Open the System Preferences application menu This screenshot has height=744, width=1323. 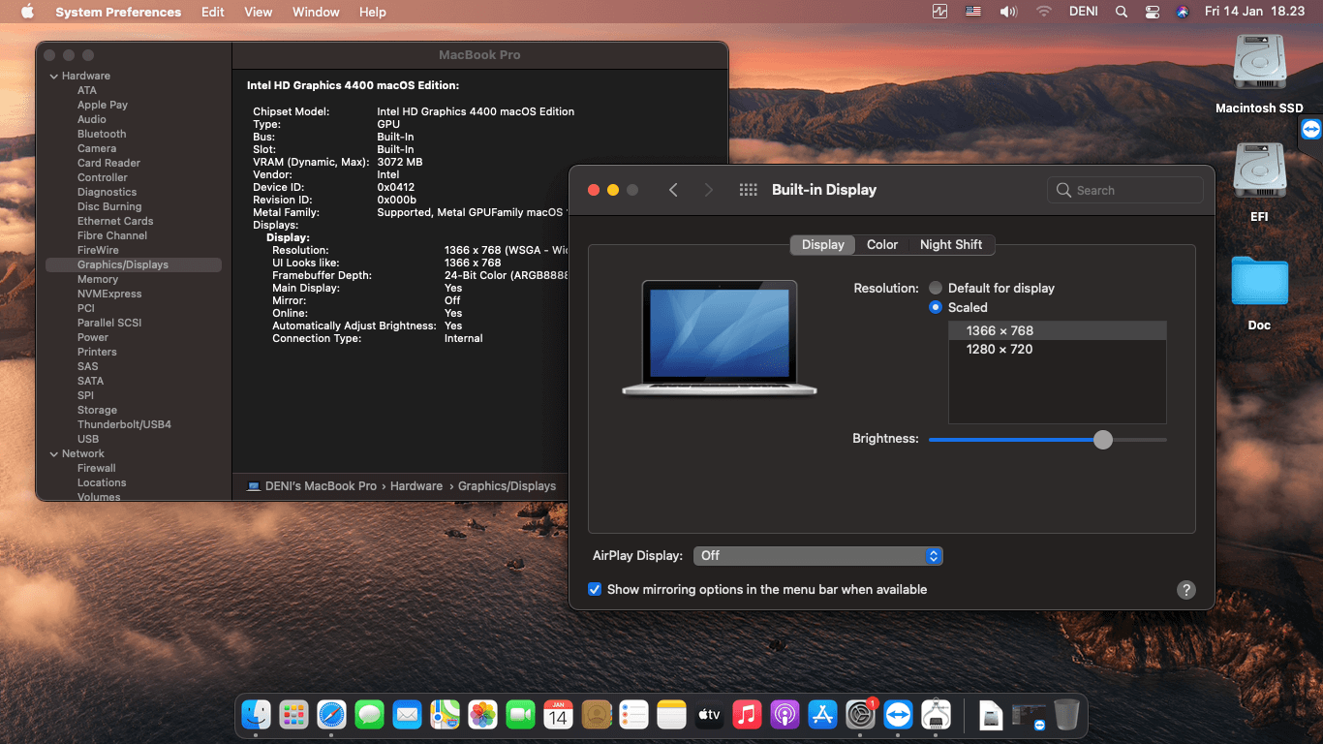118,12
